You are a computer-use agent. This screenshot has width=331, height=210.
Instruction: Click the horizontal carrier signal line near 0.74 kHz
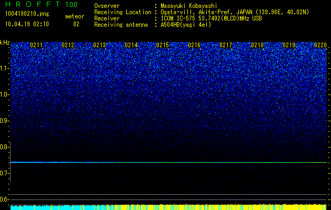coord(168,162)
